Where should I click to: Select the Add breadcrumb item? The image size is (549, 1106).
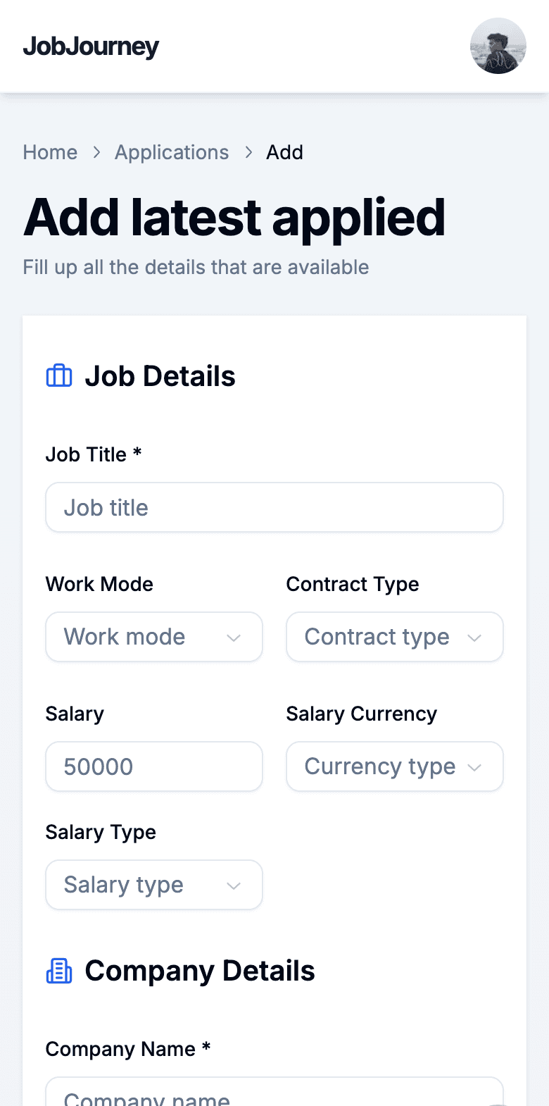pos(284,152)
